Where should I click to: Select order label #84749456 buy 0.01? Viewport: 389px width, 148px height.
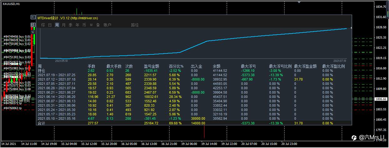17,36
